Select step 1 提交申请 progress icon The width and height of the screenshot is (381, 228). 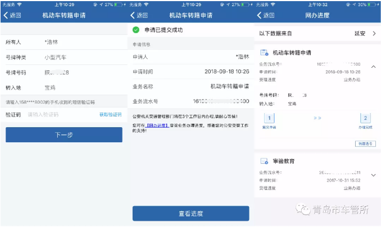[269, 118]
